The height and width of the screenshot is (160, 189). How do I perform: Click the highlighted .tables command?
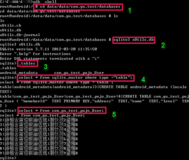tap(28, 64)
